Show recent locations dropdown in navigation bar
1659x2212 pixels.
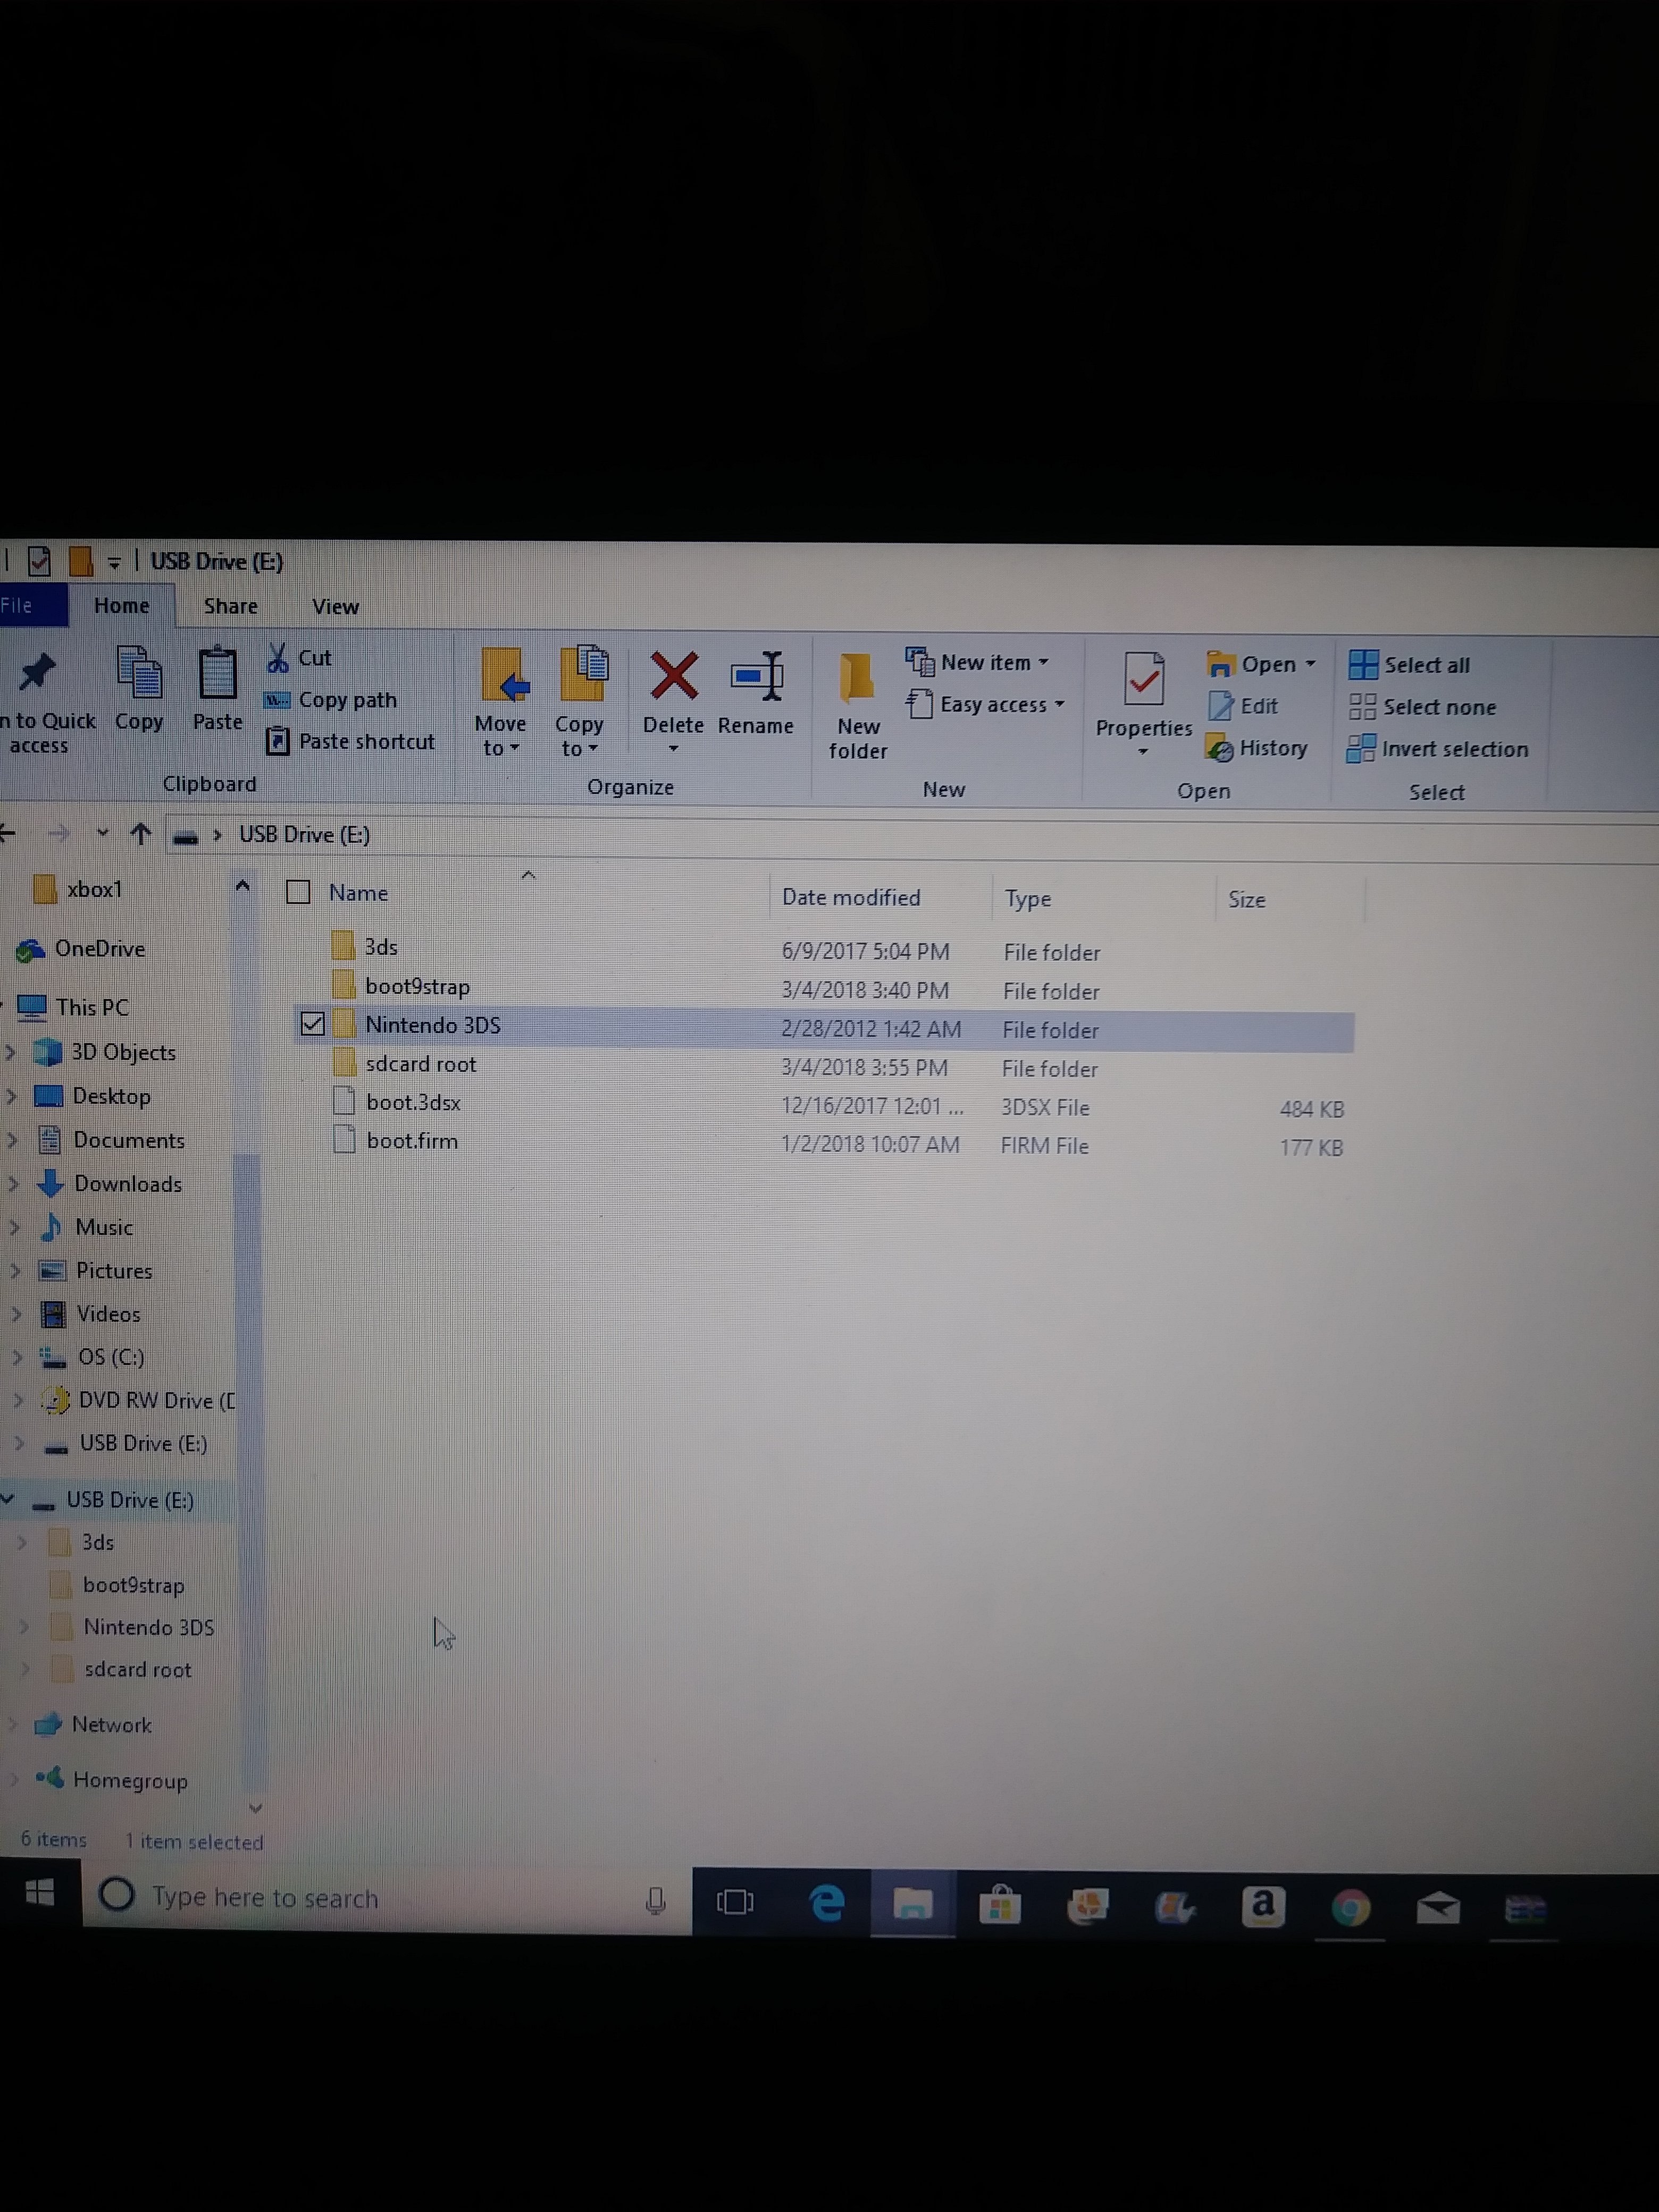coord(102,833)
